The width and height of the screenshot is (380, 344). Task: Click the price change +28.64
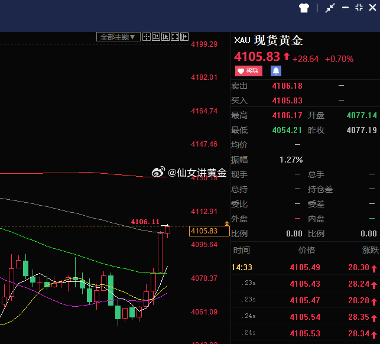point(306,59)
